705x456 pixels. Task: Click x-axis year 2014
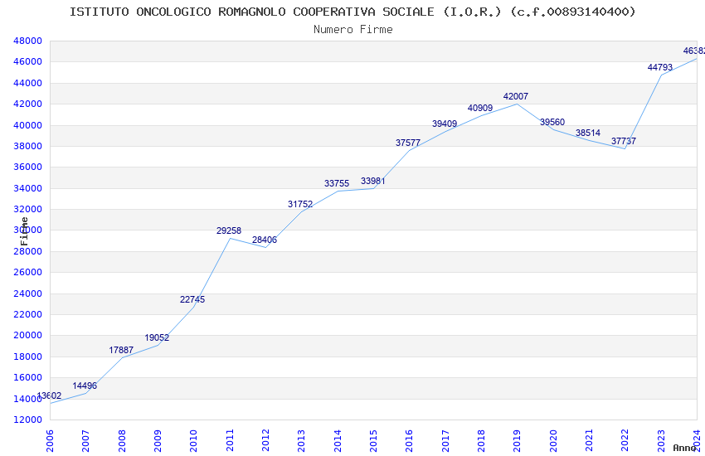coord(338,441)
